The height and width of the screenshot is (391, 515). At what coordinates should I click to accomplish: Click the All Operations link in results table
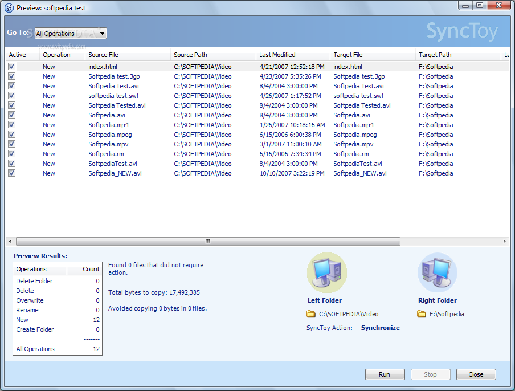pyautogui.click(x=35, y=349)
